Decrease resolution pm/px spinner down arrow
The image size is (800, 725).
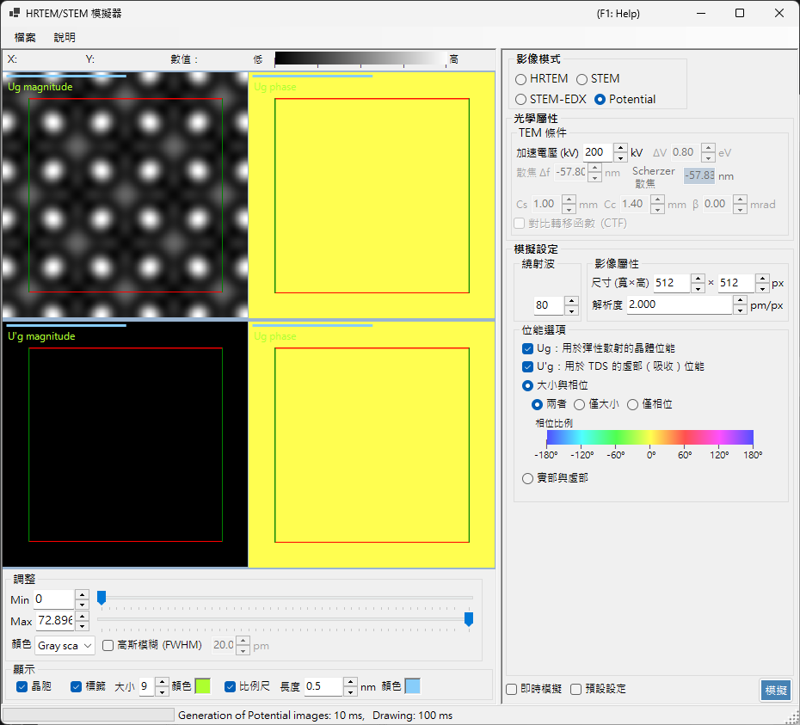point(740,310)
